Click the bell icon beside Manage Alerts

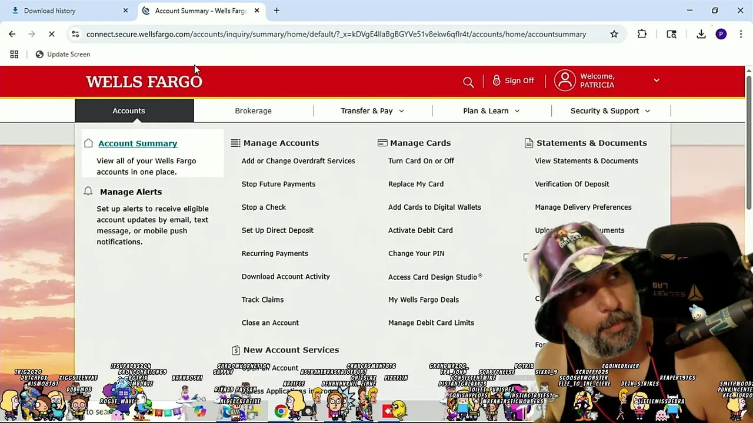(88, 192)
